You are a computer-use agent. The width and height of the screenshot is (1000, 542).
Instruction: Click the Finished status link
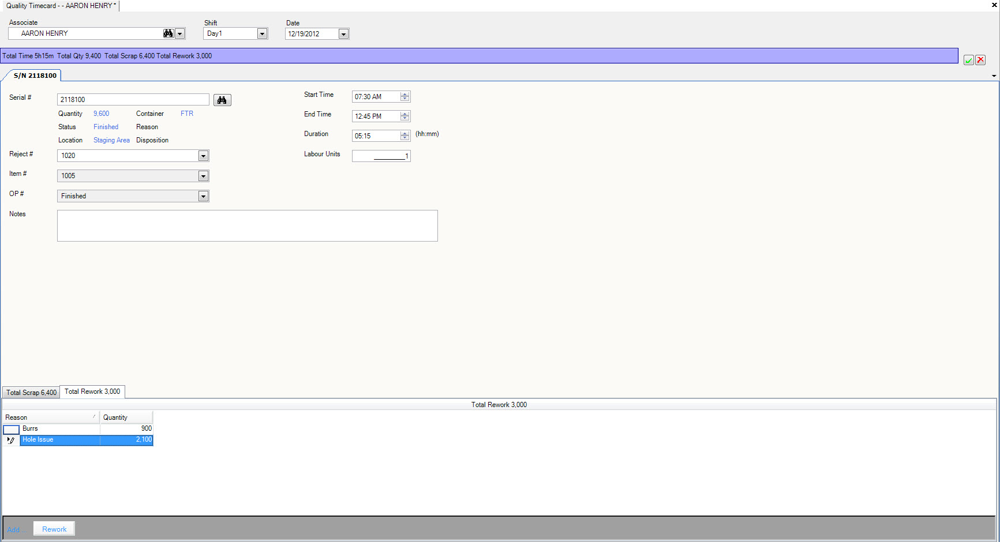[106, 127]
